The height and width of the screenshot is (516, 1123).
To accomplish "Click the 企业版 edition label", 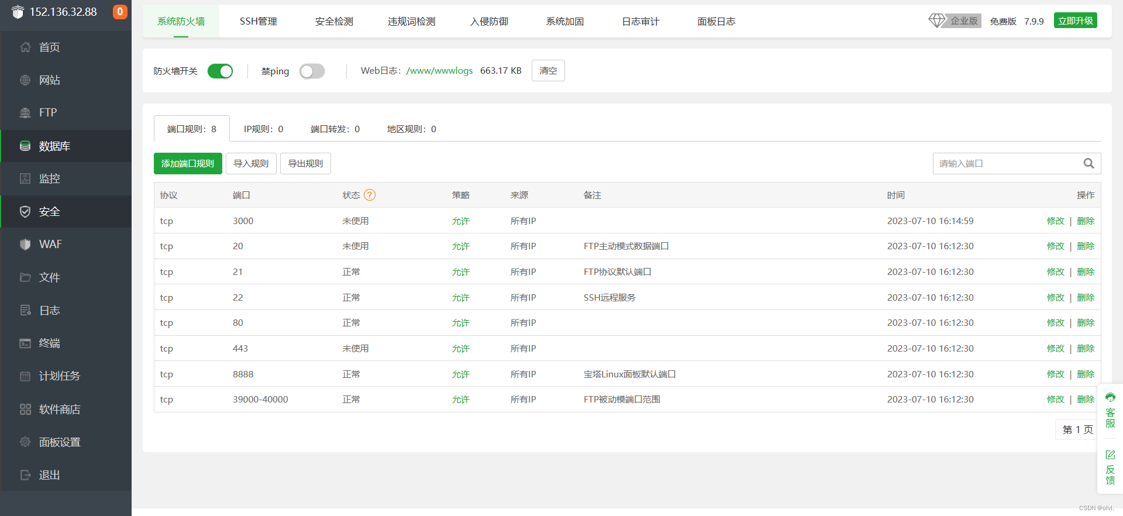I will point(964,20).
